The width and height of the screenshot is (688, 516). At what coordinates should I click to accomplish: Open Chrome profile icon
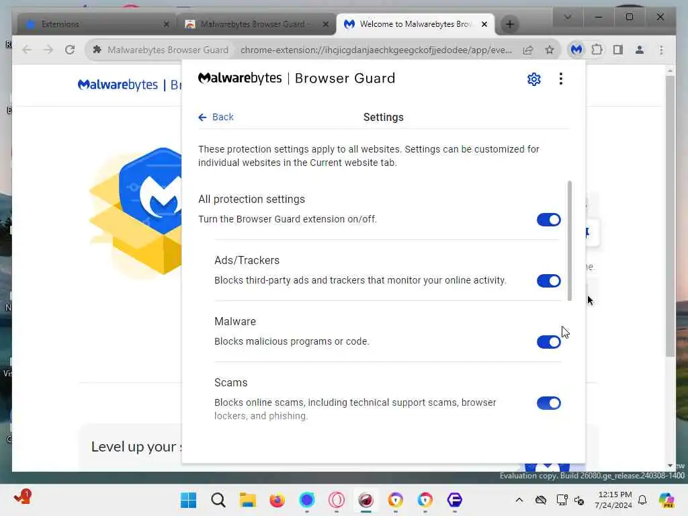pyautogui.click(x=640, y=50)
